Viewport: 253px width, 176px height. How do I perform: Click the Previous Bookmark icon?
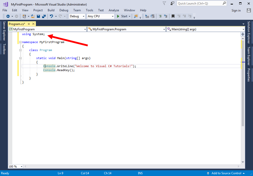(179, 16)
